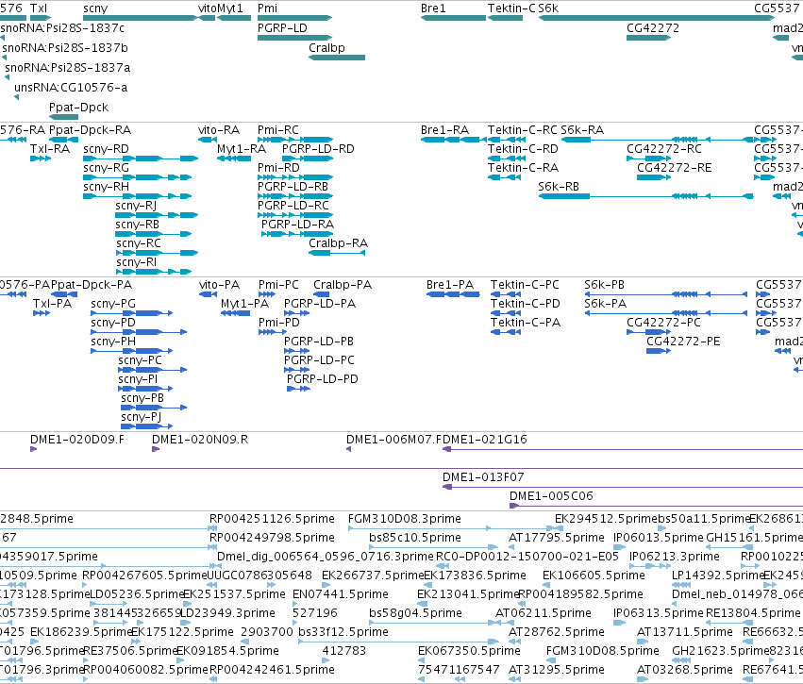Click the DME1-020D09.F clone marker
Viewport: 803px width, 684px height.
[33, 449]
